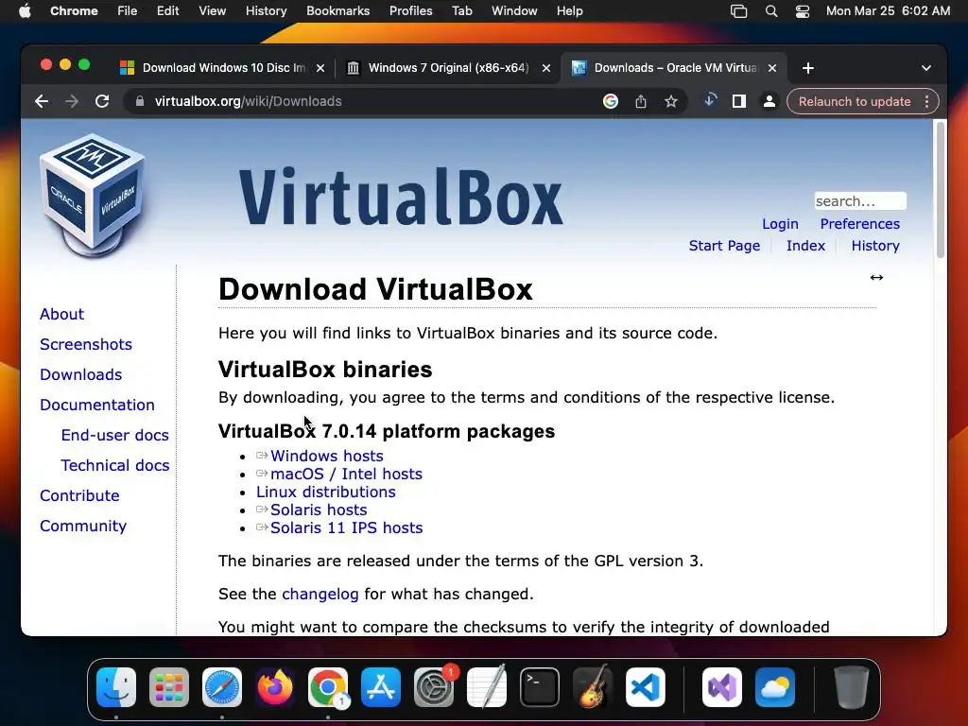Open the changelog link
This screenshot has height=726, width=968.
click(320, 594)
